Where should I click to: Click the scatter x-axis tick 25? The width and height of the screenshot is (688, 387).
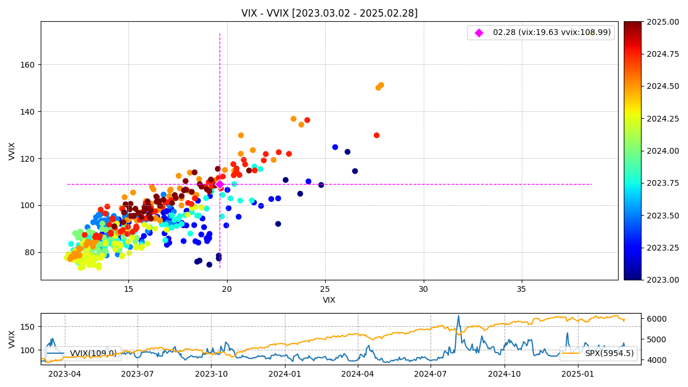click(x=325, y=290)
